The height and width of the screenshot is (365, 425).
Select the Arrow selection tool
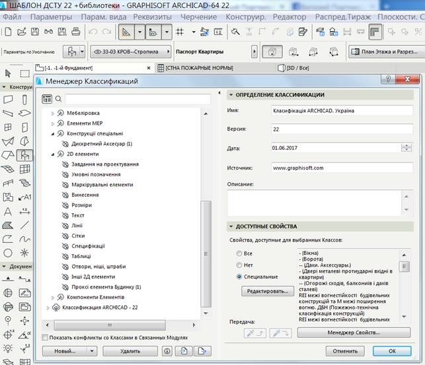(x=8, y=73)
